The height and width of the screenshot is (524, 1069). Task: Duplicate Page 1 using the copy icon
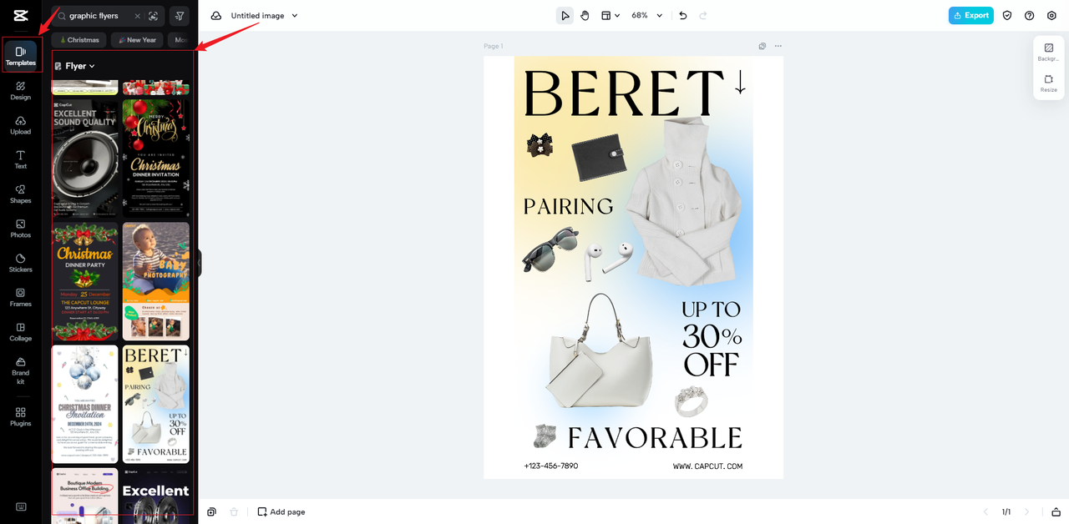(x=762, y=46)
